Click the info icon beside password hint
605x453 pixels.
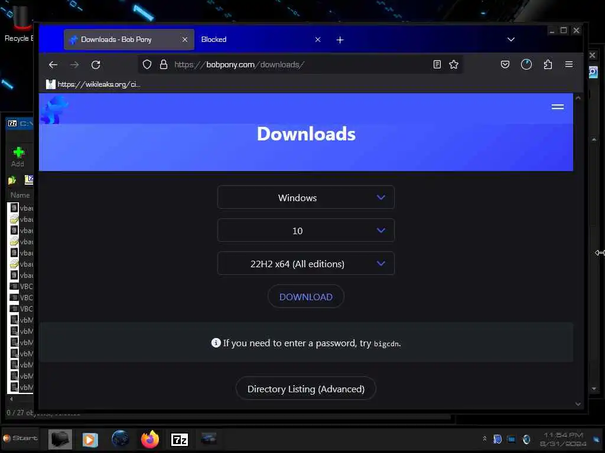pos(216,343)
